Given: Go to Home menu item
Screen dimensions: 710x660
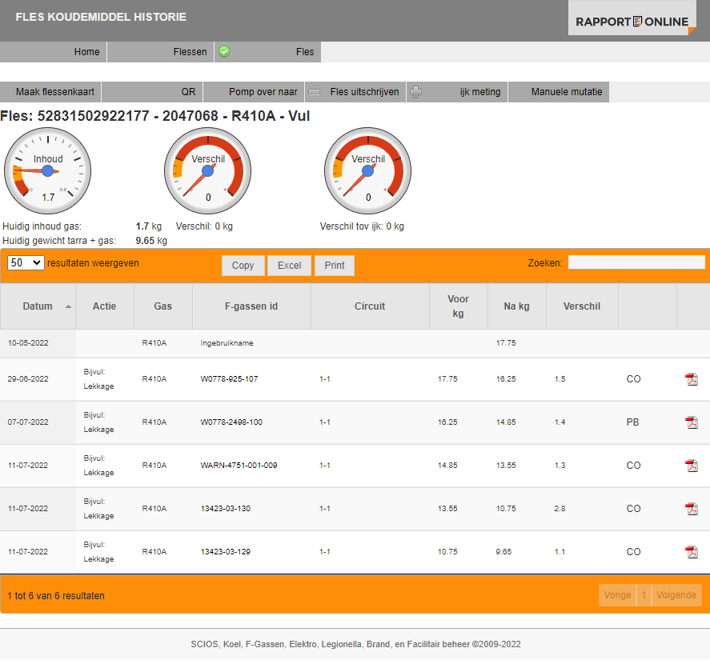Looking at the screenshot, I should coord(86,52).
